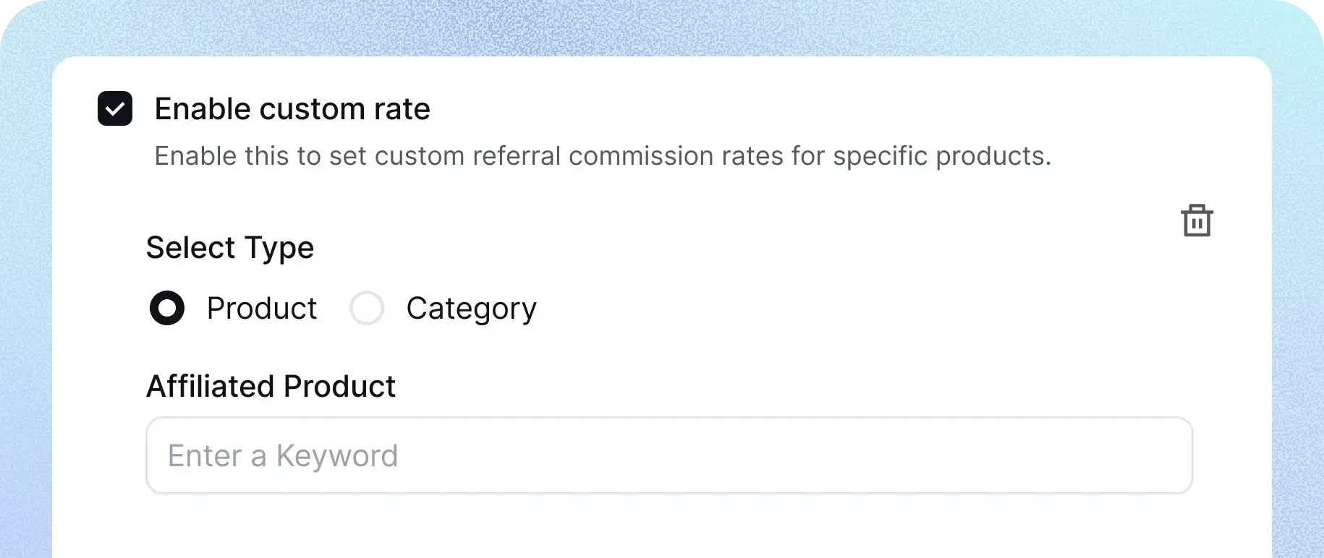1324x558 pixels.
Task: Select the Product radio button
Action: pos(167,308)
